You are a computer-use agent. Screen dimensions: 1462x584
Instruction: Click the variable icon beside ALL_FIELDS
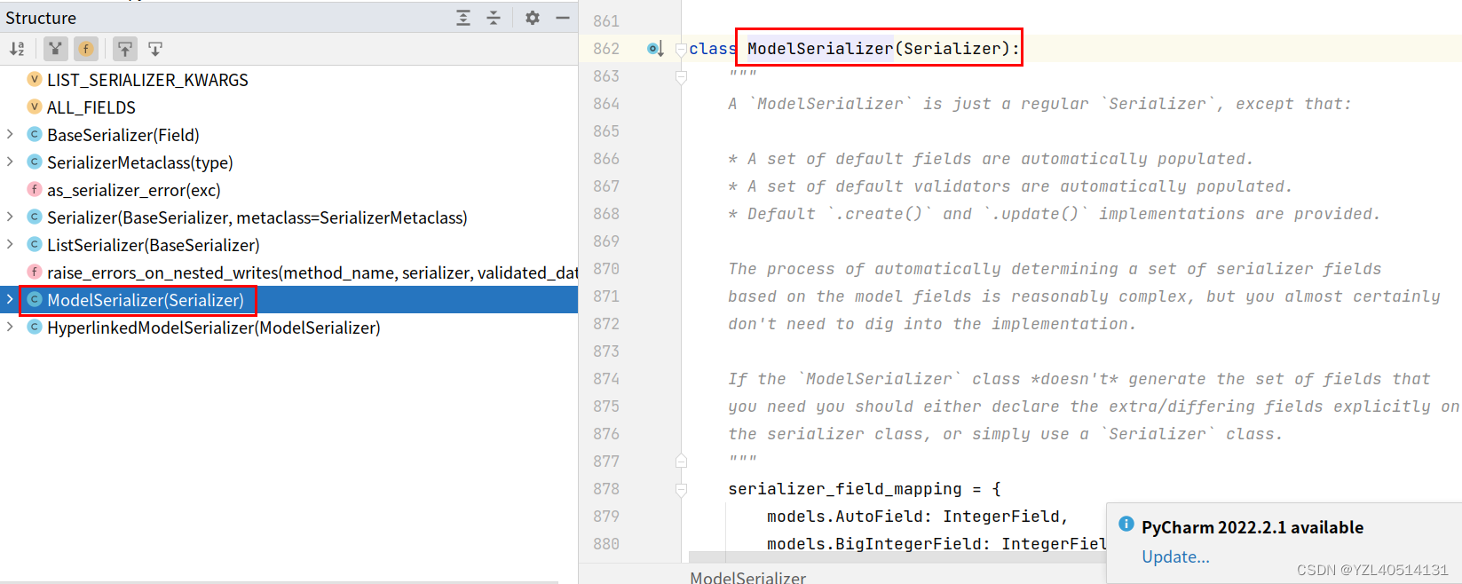pyautogui.click(x=35, y=107)
